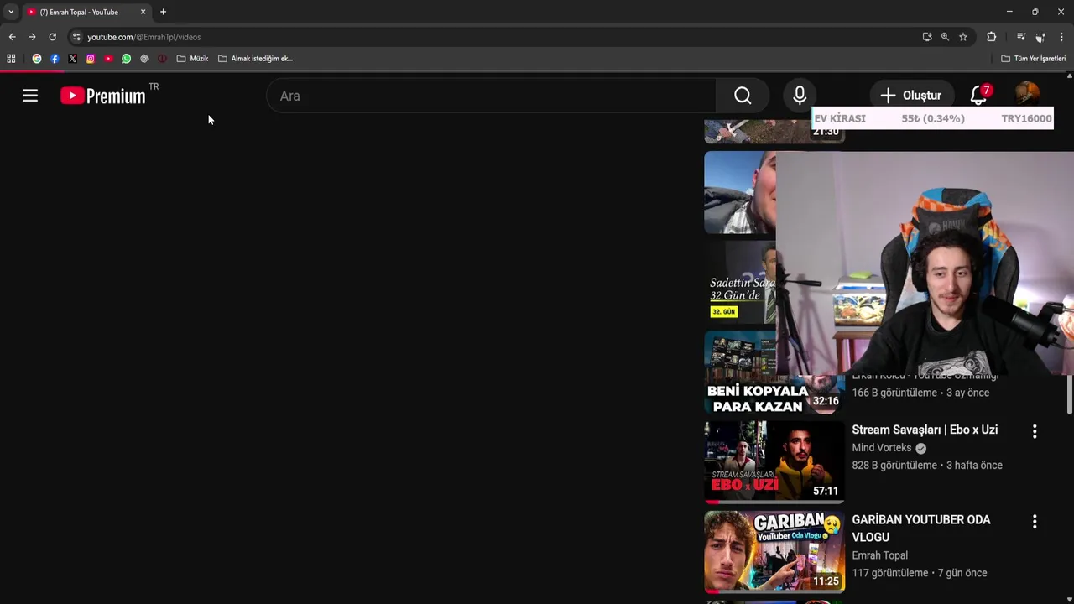
Task: Open Emrah Topal channel name link
Action: [x=879, y=555]
